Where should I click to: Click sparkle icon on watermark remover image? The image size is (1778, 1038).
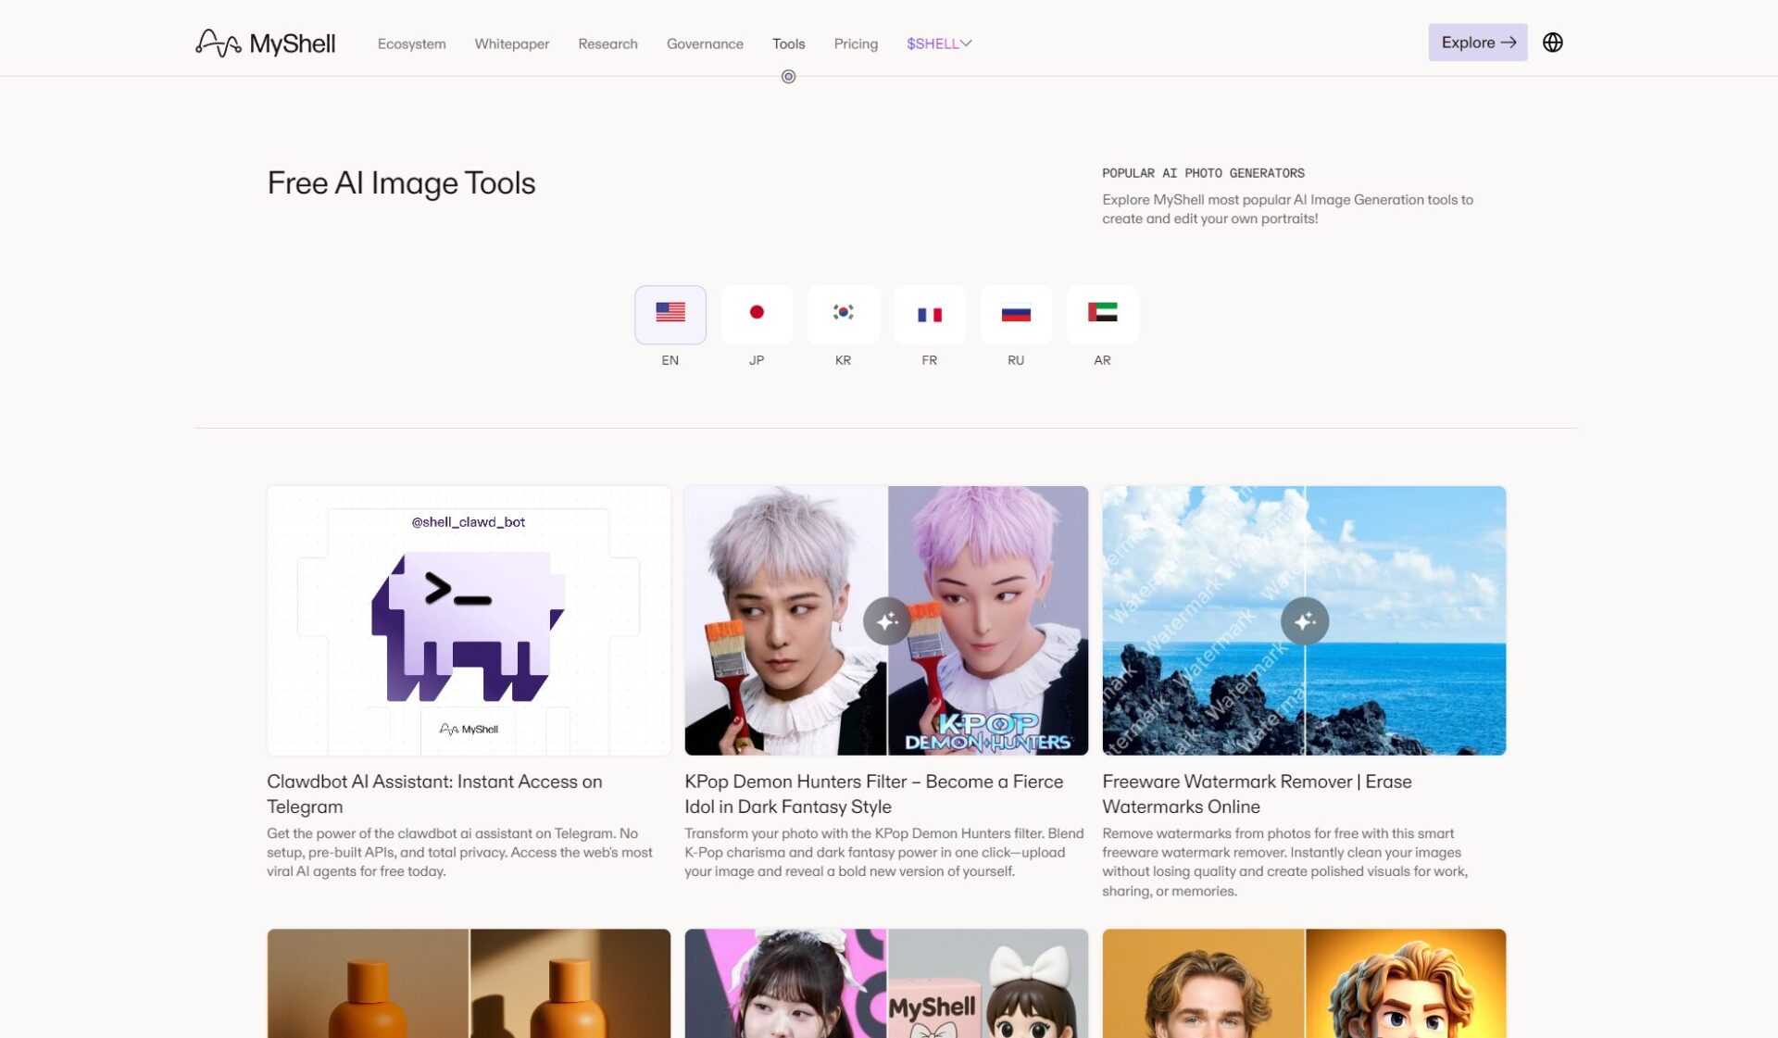click(1304, 621)
